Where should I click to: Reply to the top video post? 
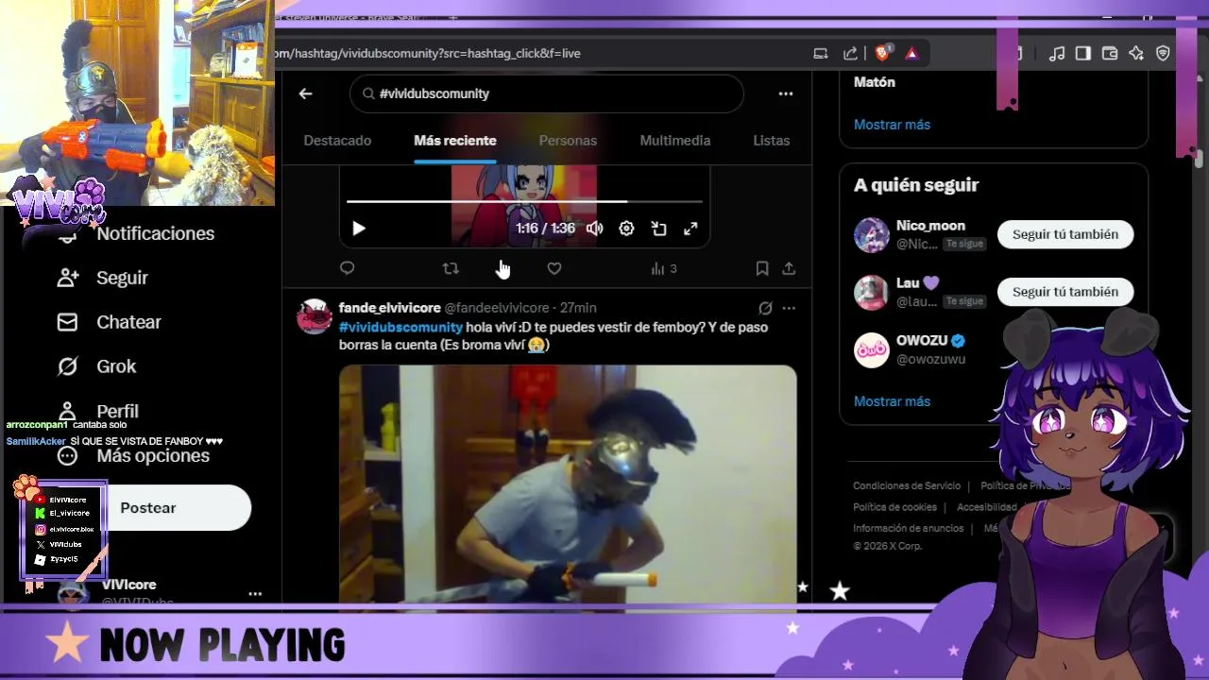[347, 268]
